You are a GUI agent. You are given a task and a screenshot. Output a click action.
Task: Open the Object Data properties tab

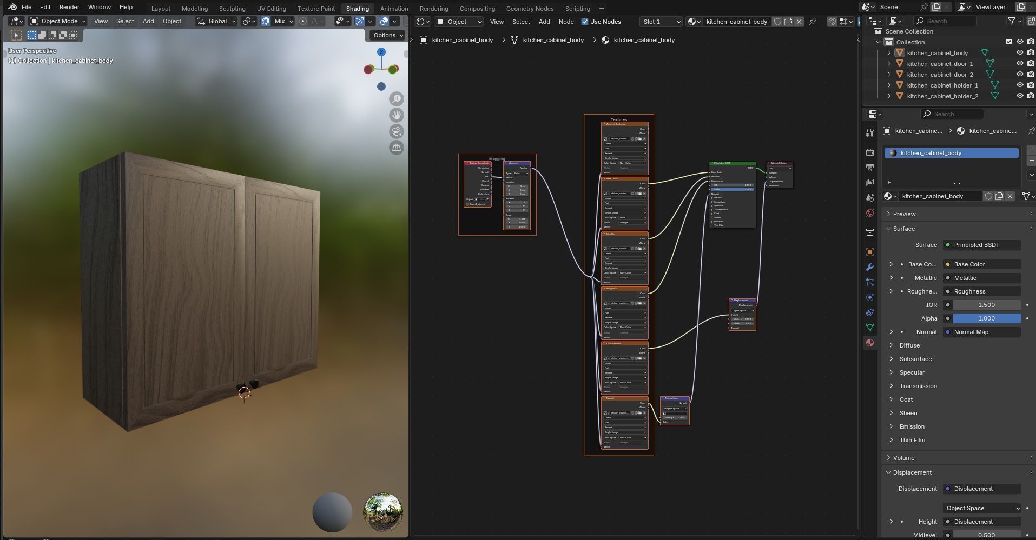(870, 328)
